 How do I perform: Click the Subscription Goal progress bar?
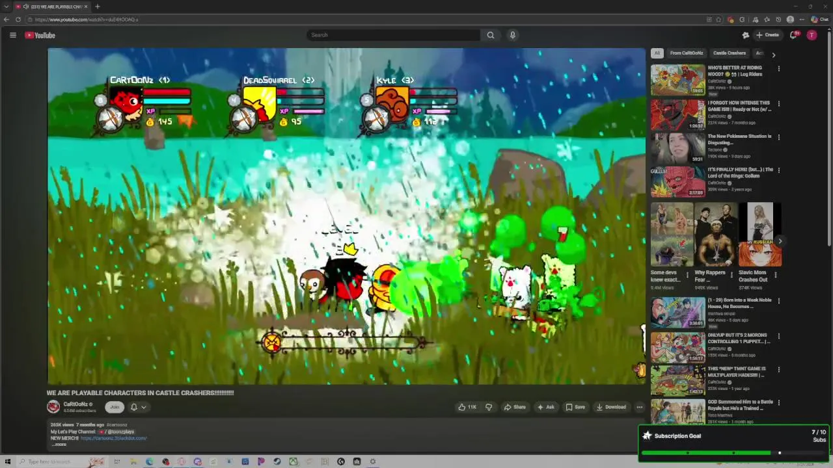click(733, 452)
